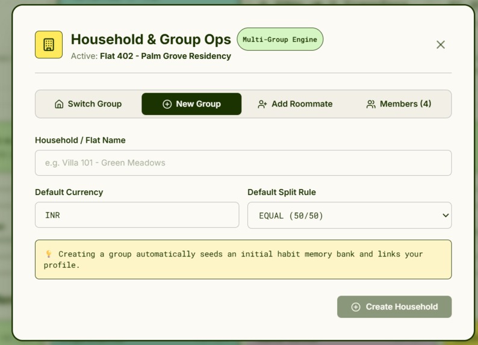The image size is (478, 345).
Task: Open the Add Roommate tab
Action: (295, 104)
